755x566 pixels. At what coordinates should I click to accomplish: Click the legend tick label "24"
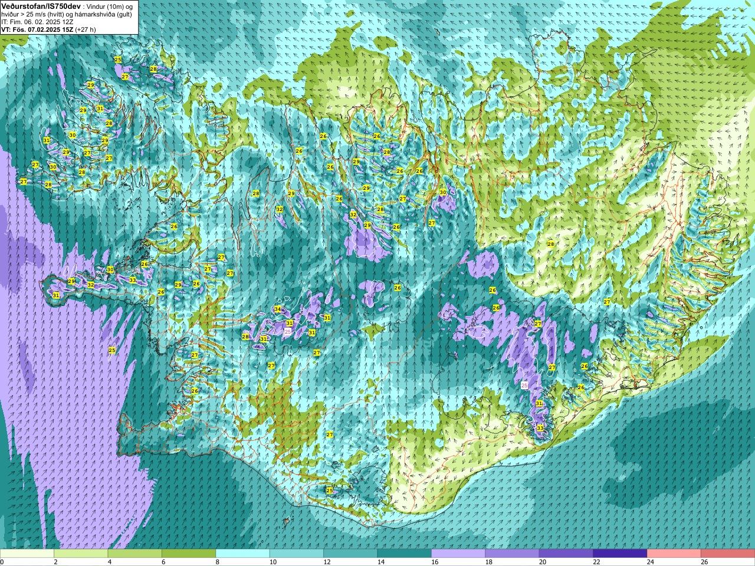[651, 562]
